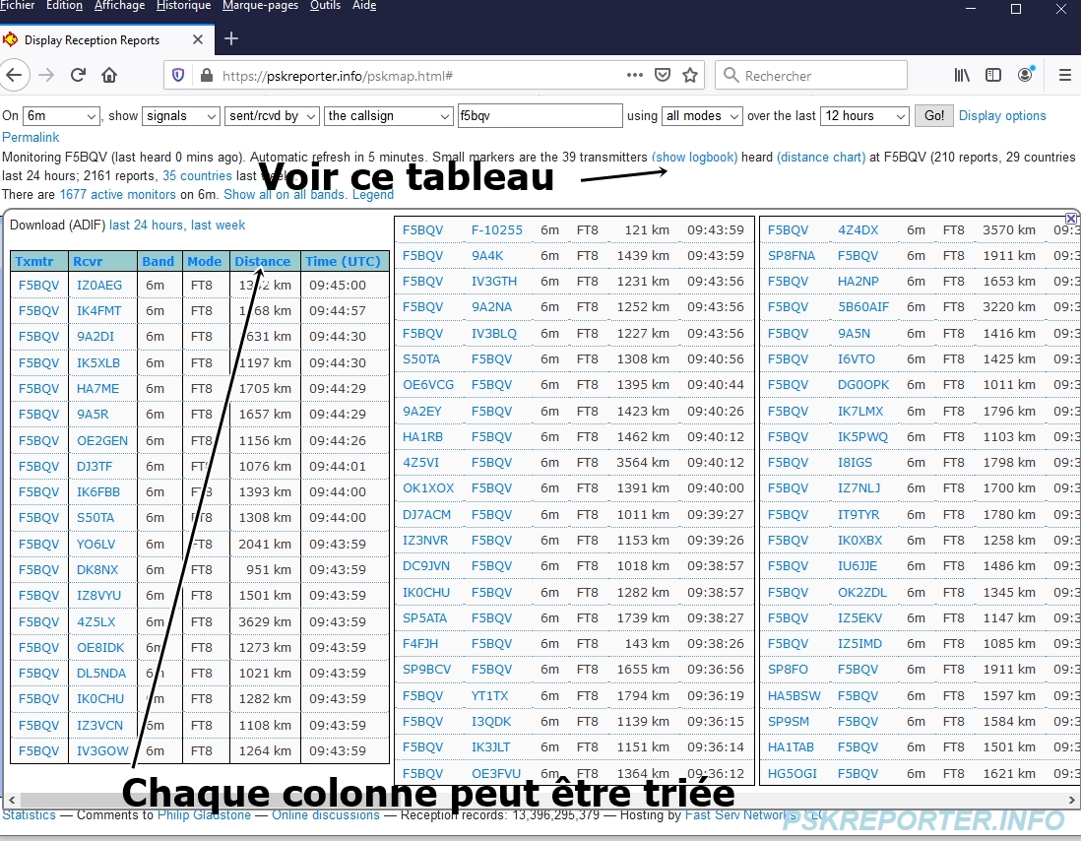Open the show signals dropdown
Image resolution: width=1081 pixels, height=841 pixels.
click(180, 116)
